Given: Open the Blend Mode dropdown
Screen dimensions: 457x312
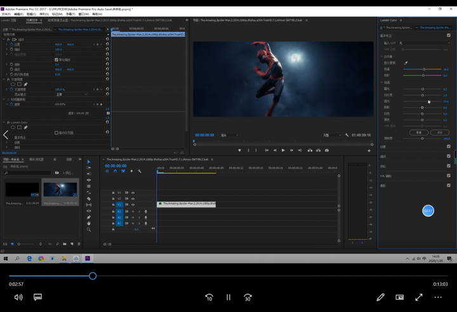Looking at the screenshot, I should coord(71,94).
